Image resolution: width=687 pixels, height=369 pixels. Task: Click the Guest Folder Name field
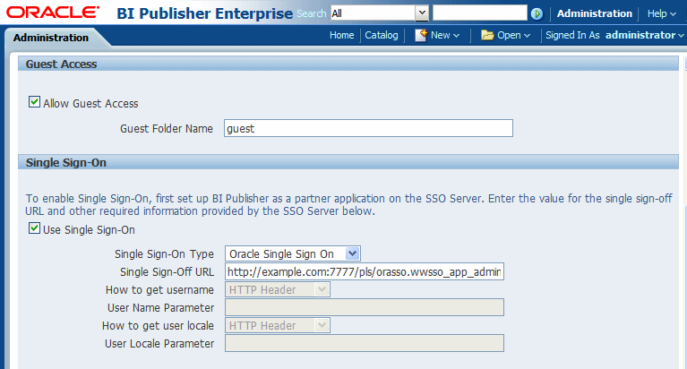pos(368,128)
